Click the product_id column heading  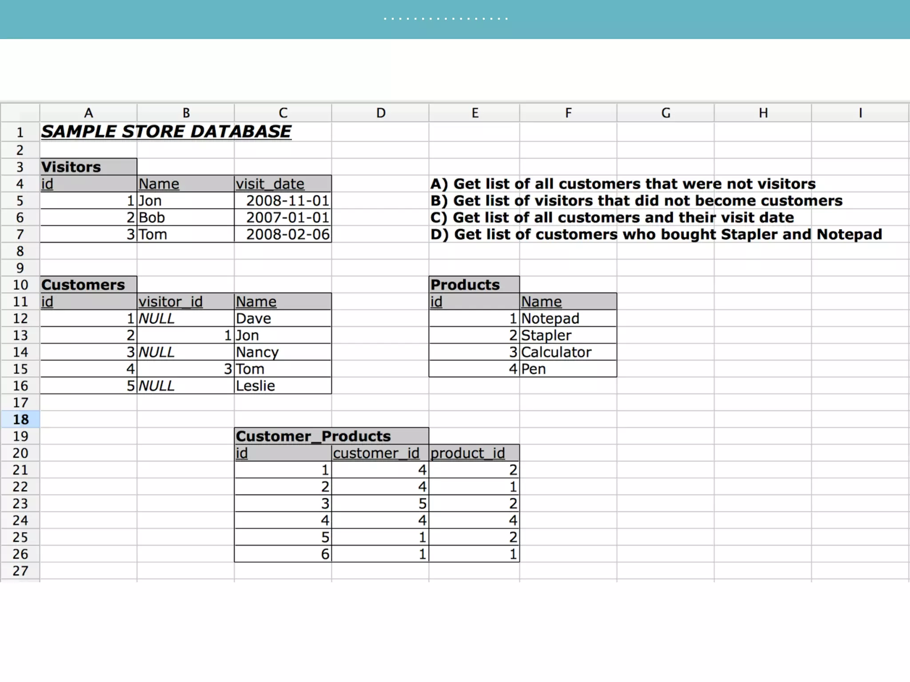click(474, 453)
